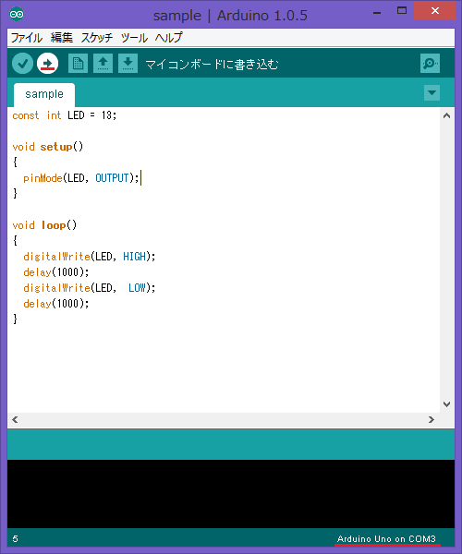Click horizontal scrollbar left arrow
Screen dimensions: 462x554
click(15, 420)
